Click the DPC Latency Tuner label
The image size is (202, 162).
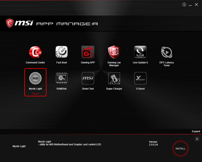click(x=167, y=64)
